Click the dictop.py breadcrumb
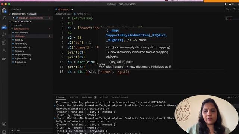The width and height of the screenshot is (239, 134). (x=81, y=14)
